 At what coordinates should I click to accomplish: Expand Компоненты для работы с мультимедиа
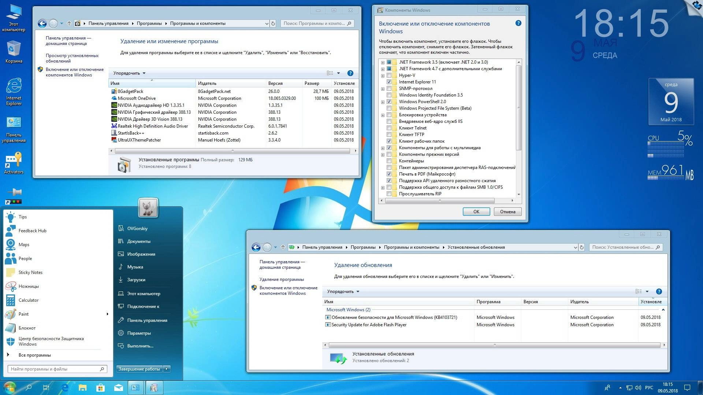383,148
